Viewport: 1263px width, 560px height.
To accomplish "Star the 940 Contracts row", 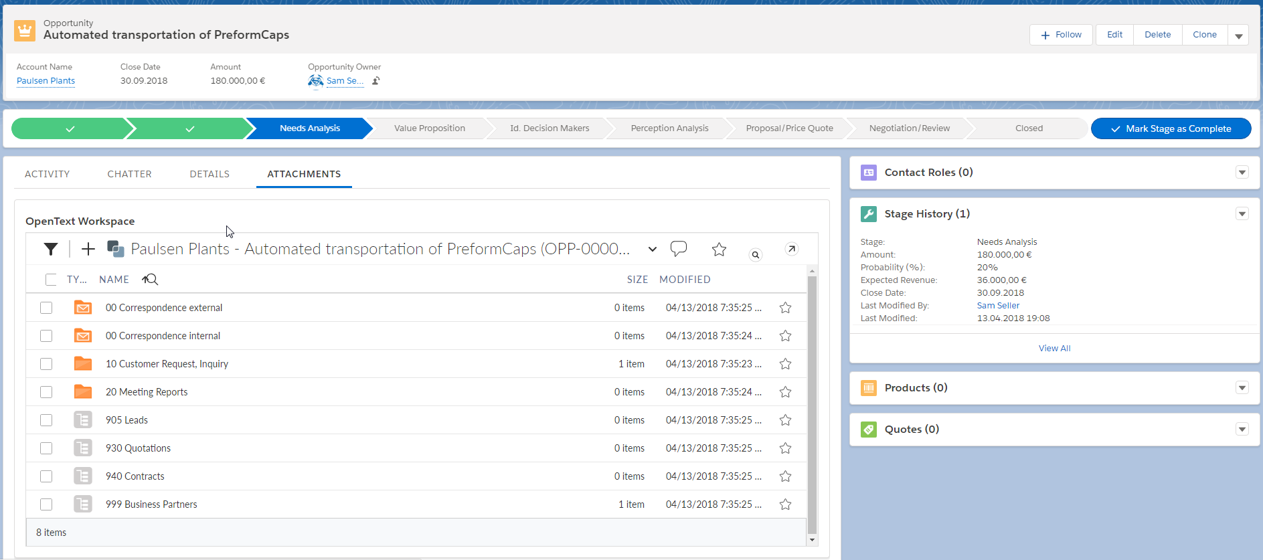I will (786, 476).
